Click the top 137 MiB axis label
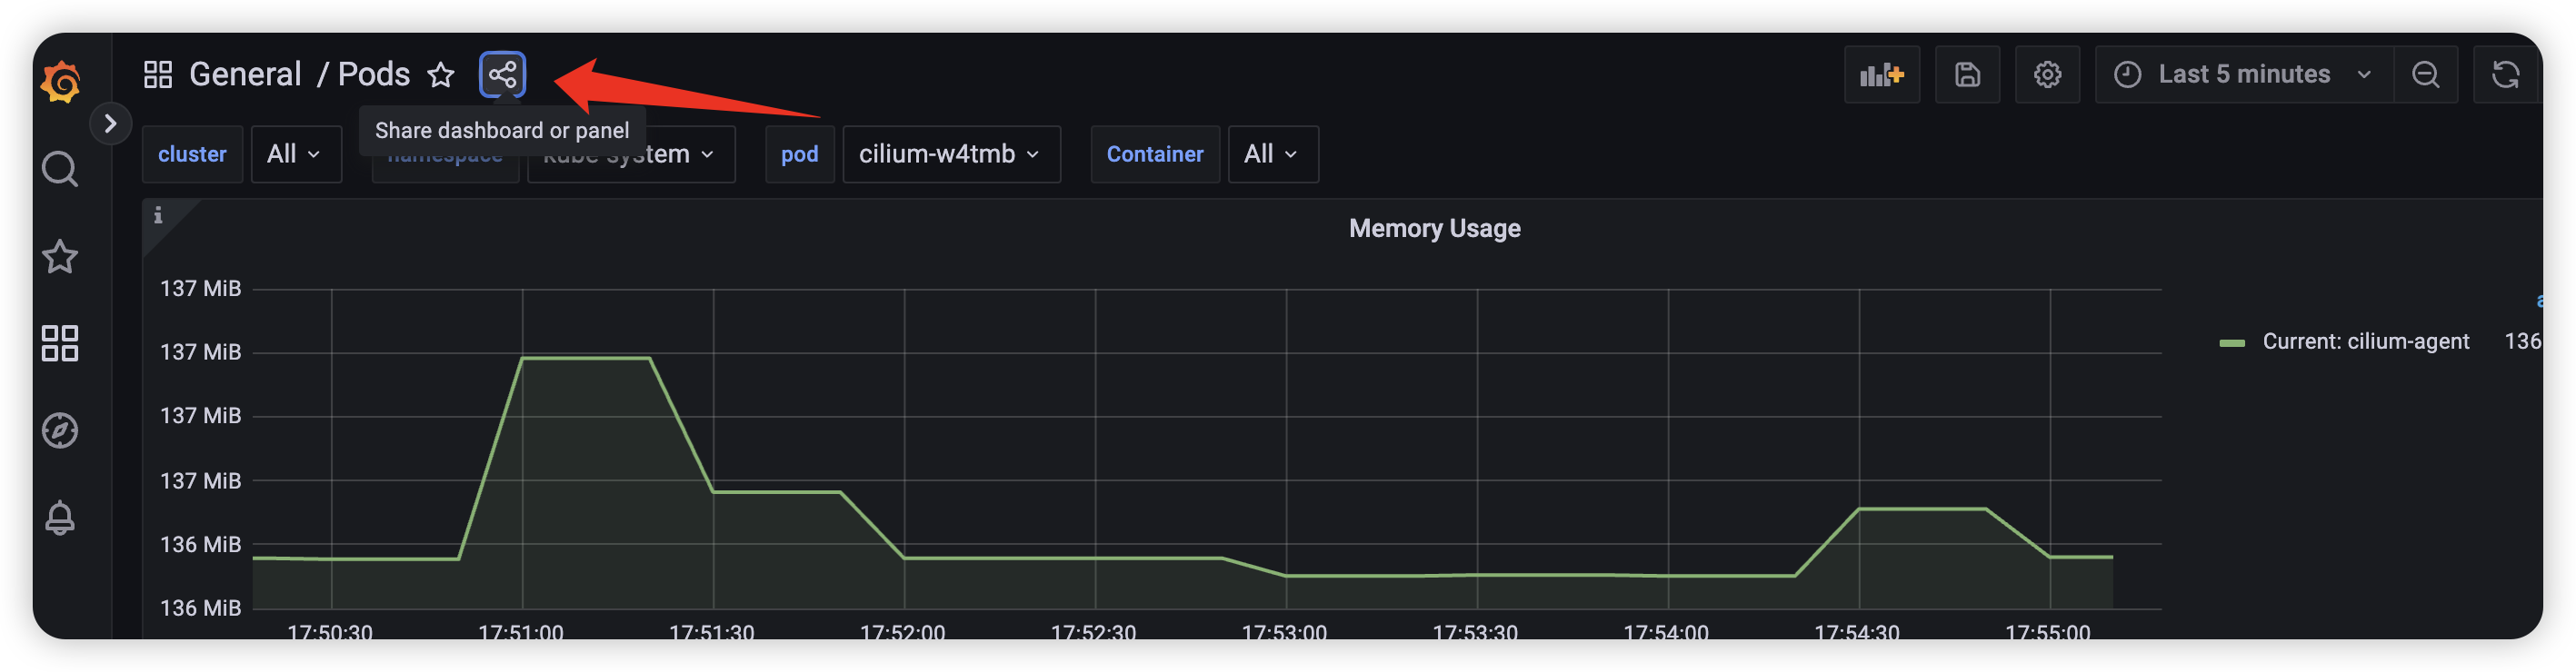Image resolution: width=2576 pixels, height=672 pixels. point(201,289)
